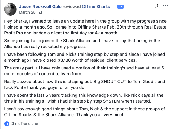
Task: Open the March 28 timestamp link
Action: (x=27, y=12)
